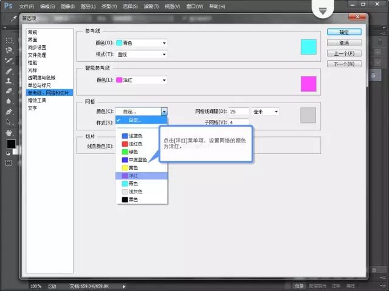Image resolution: width=389 pixels, height=291 pixels.
Task: Open guides 样式(T) 直线 dropdown
Action: coord(142,55)
